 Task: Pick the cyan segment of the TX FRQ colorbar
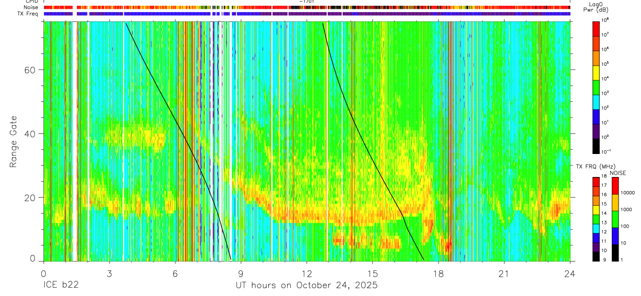coord(596,228)
